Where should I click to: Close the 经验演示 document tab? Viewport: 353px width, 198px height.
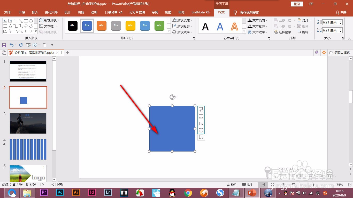(57, 53)
